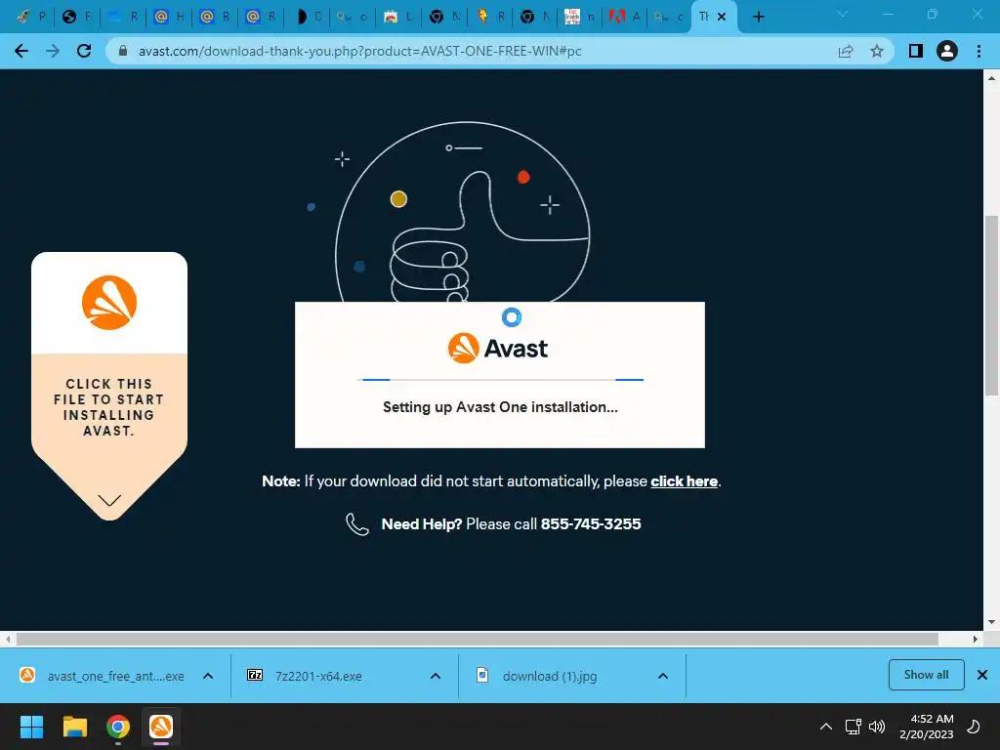Screen dimensions: 1000x750
Task: Switch to the Adobe icon tab labeled A
Action: [x=624, y=17]
